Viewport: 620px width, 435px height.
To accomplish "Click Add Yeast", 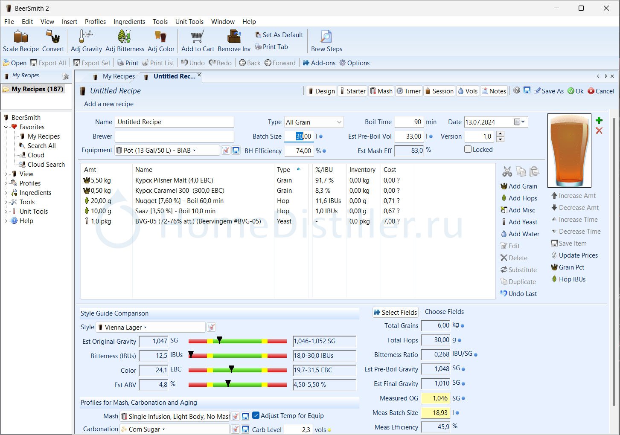I will (x=519, y=222).
